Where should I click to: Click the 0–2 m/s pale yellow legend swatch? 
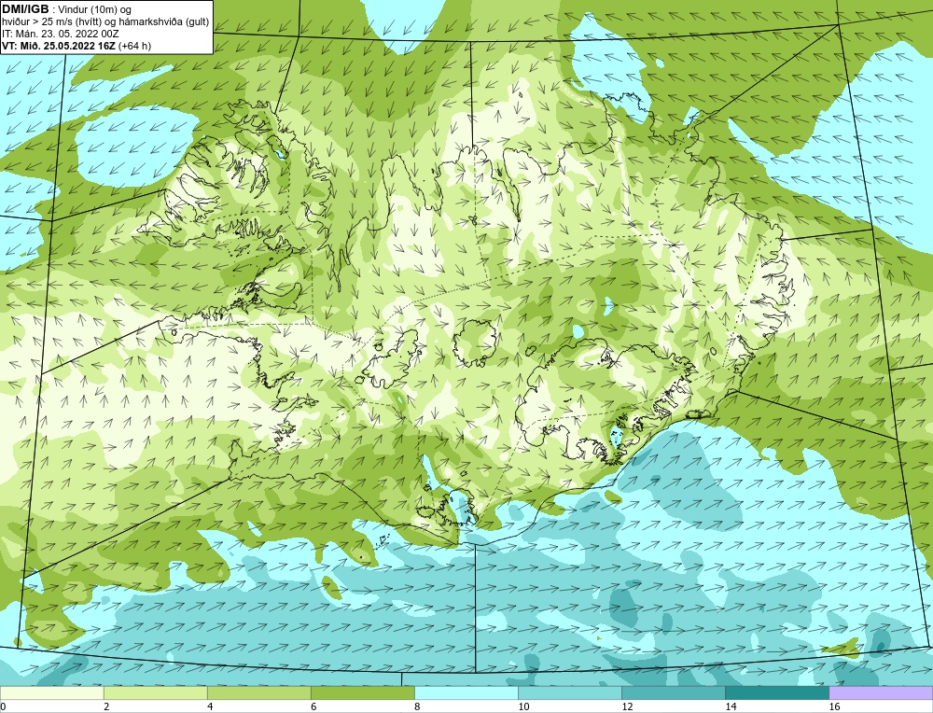[x=51, y=692]
